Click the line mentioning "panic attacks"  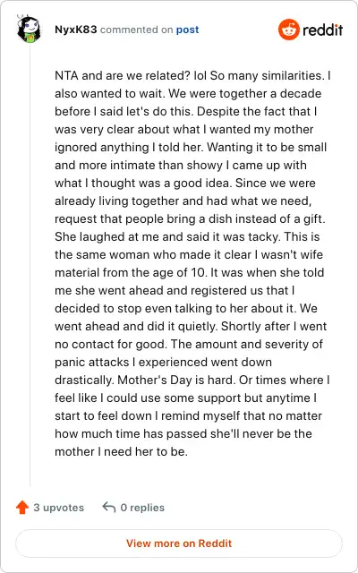tap(163, 362)
